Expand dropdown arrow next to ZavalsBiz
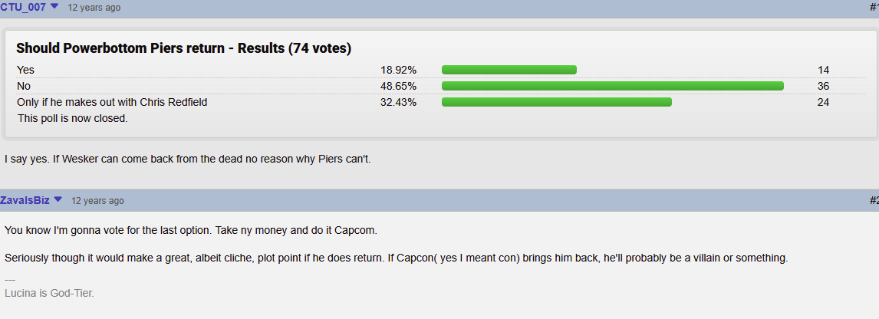The height and width of the screenshot is (319, 879). click(x=58, y=199)
